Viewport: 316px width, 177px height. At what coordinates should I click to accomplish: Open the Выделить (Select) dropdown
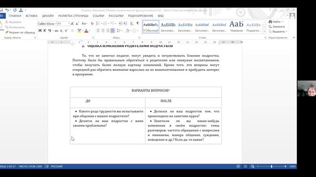(278, 31)
